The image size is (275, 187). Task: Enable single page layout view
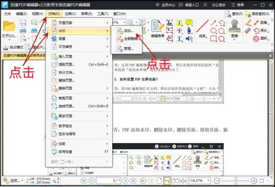pos(158,181)
